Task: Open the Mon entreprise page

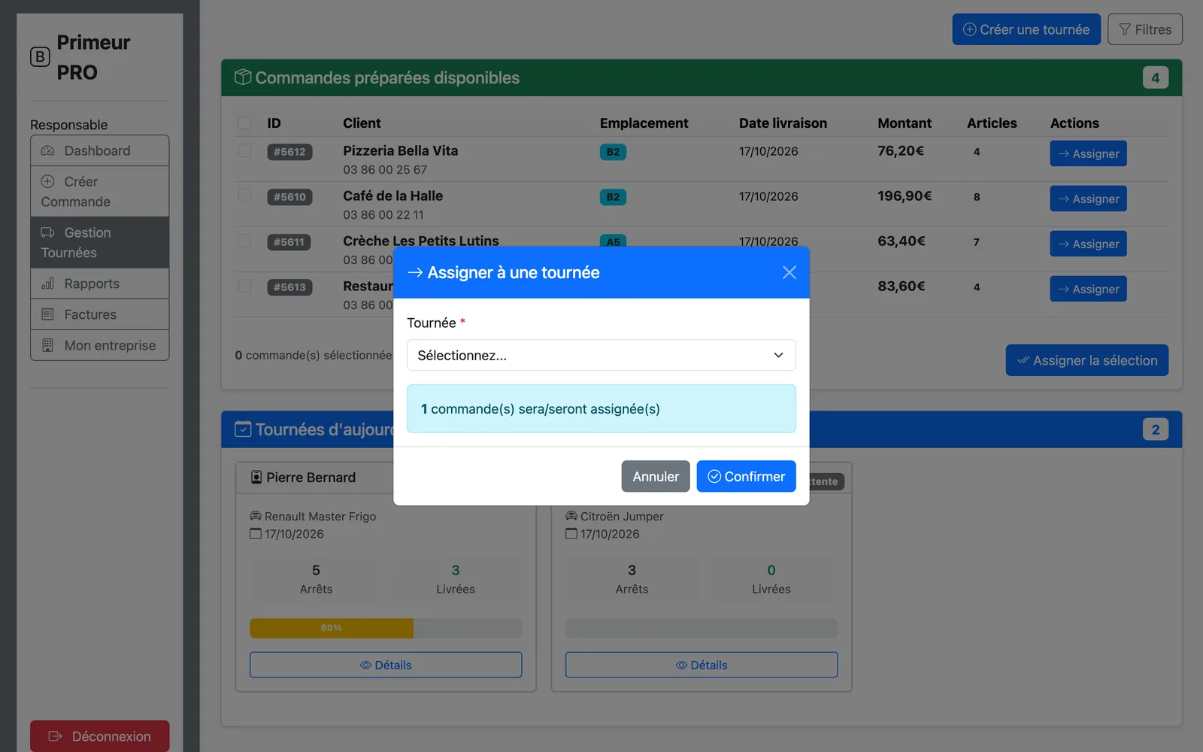Action: (x=99, y=345)
